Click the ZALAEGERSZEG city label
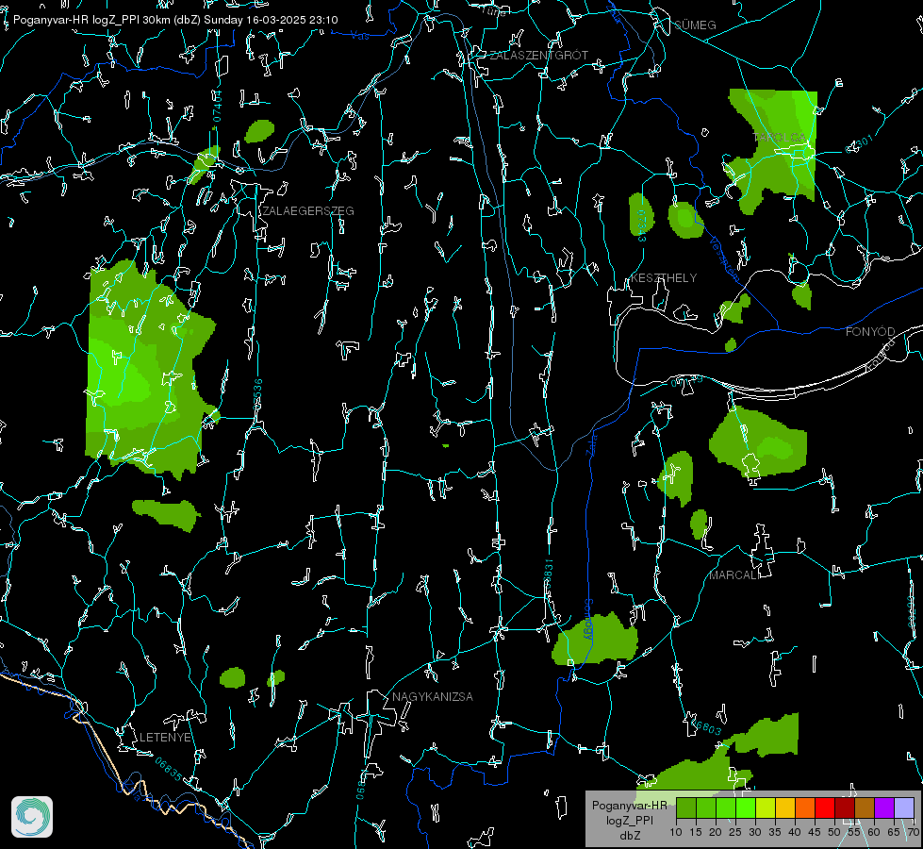This screenshot has height=849, width=923. click(308, 211)
